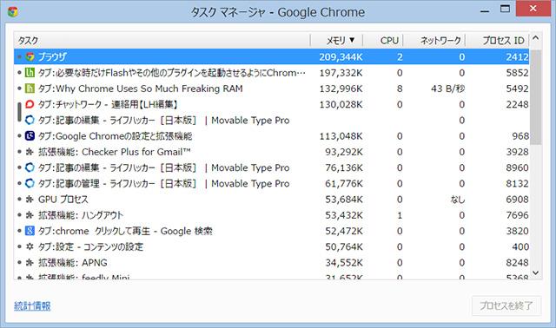Click process ID 3928
The image size is (556, 328).
517,152
